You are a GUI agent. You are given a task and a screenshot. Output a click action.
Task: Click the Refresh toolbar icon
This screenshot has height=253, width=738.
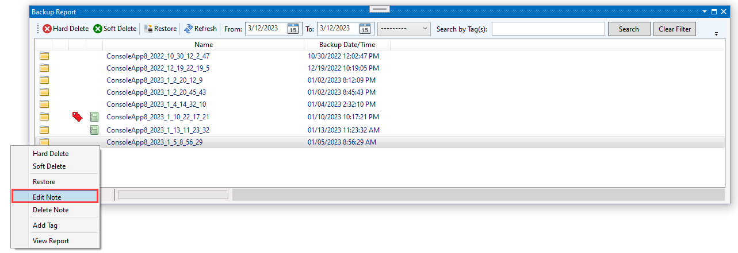pos(188,29)
